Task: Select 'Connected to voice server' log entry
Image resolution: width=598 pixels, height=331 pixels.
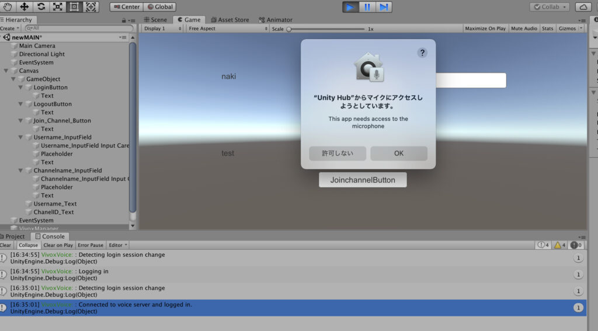Action: [x=294, y=308]
